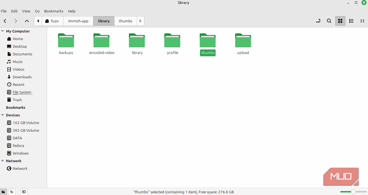Open the View menu
The width and height of the screenshot is (368, 195).
click(x=26, y=11)
